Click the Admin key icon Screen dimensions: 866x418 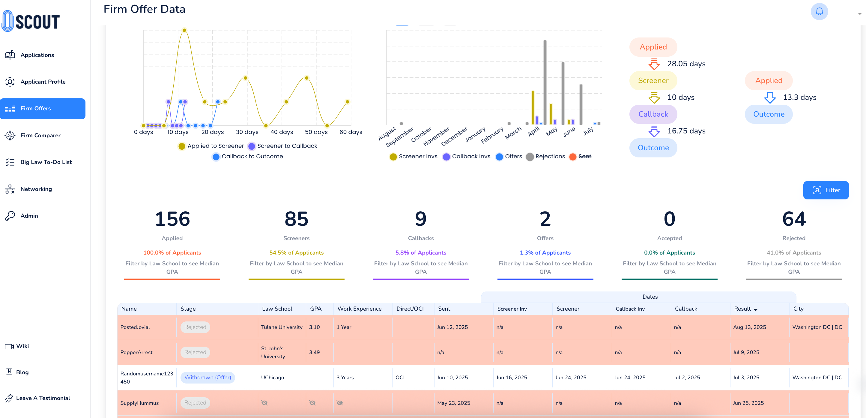click(x=10, y=216)
